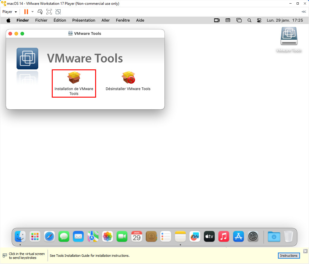
Task: Open Reminders from the Dock
Action: coord(166,236)
